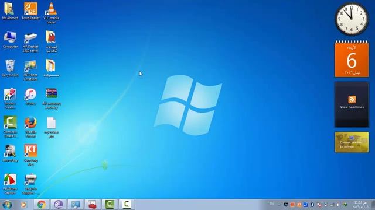The image size is (375, 210).
Task: Select the Arabic-named folder beside HP Photo Creations
Action: [51, 68]
